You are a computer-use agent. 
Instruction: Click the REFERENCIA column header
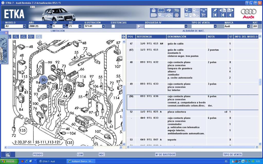151,37
